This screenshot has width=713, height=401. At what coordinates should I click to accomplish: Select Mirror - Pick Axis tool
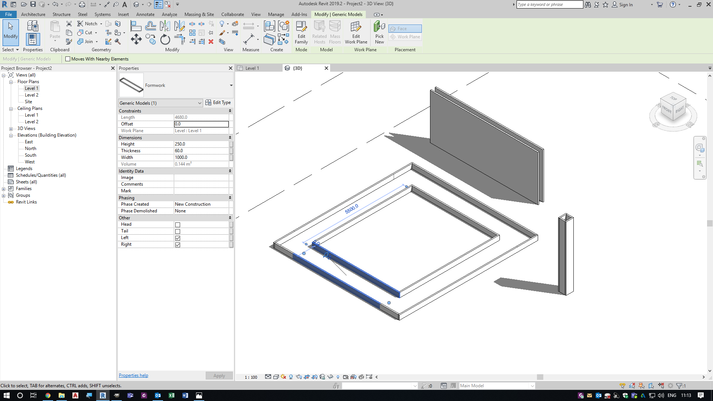point(165,26)
